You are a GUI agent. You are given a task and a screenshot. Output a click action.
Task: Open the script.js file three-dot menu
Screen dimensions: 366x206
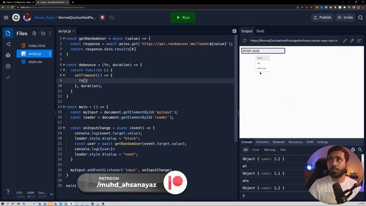pos(50,54)
